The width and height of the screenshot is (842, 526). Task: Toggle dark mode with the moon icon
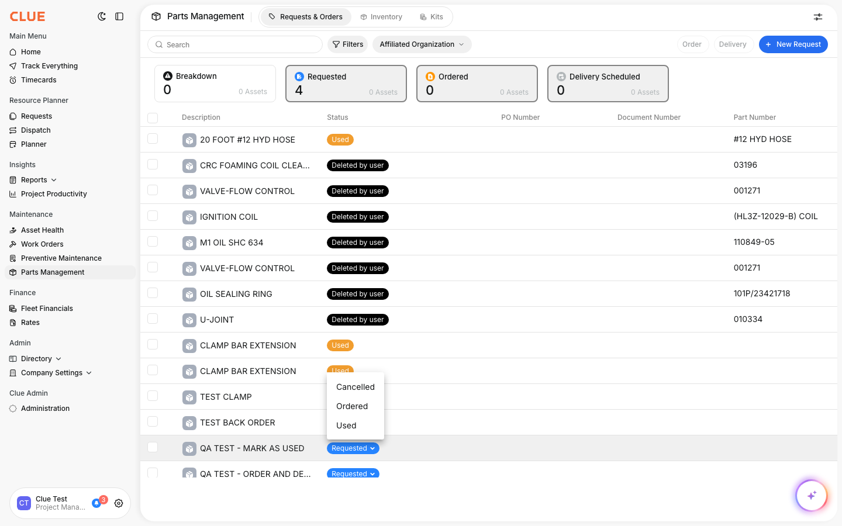point(102,16)
